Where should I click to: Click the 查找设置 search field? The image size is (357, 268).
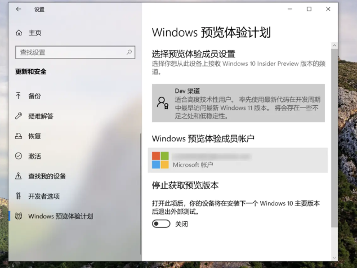tap(75, 52)
